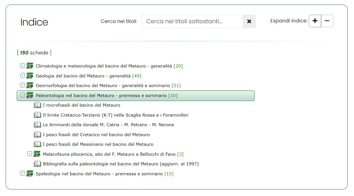This screenshot has width=354, height=196.
Task: Focus the Cerca nei titoli search field
Action: pos(192,21)
